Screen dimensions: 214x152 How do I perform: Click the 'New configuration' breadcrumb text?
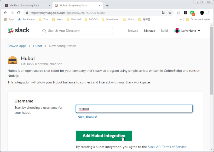coord(62,46)
